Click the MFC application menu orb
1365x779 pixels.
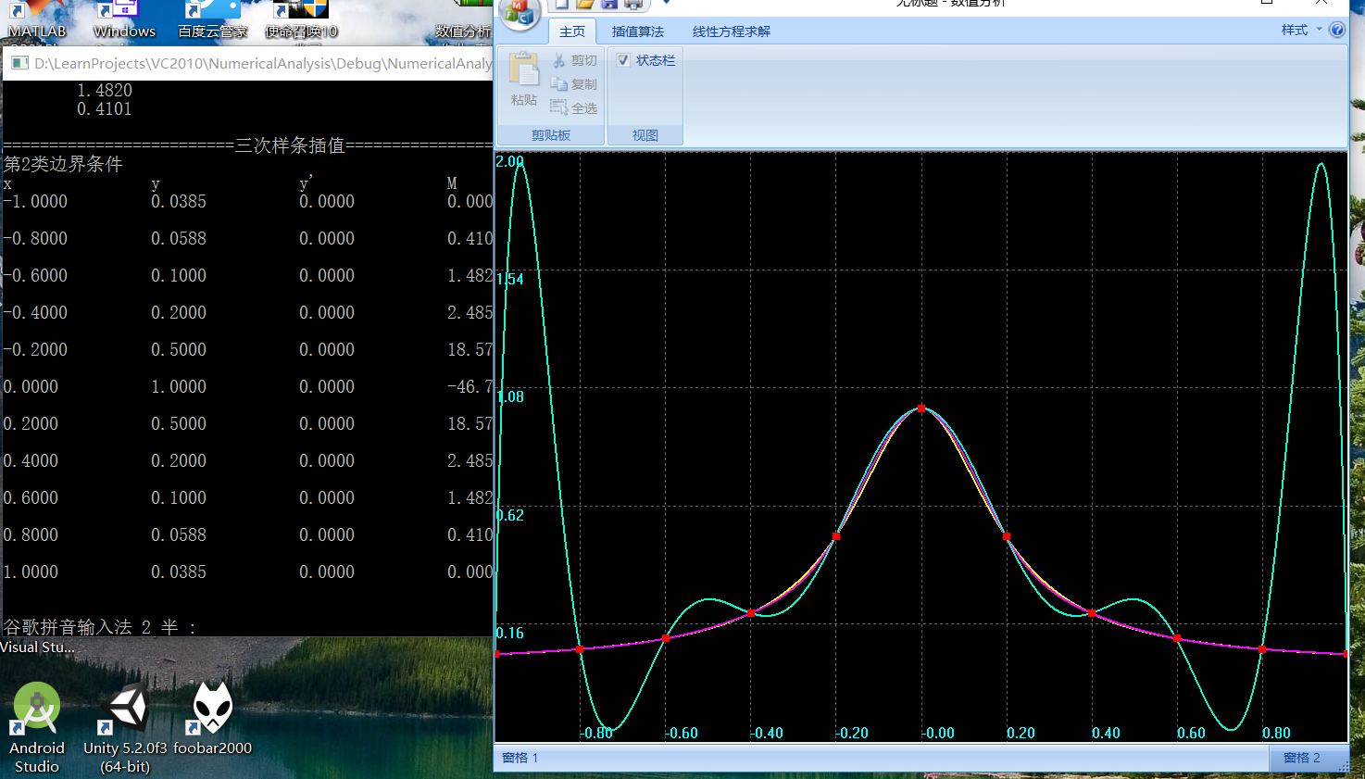[520, 13]
